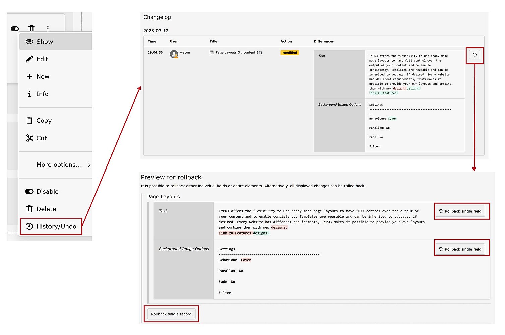Click the rollback icon button in Changelog row
This screenshot has height=335, width=505.
[475, 55]
